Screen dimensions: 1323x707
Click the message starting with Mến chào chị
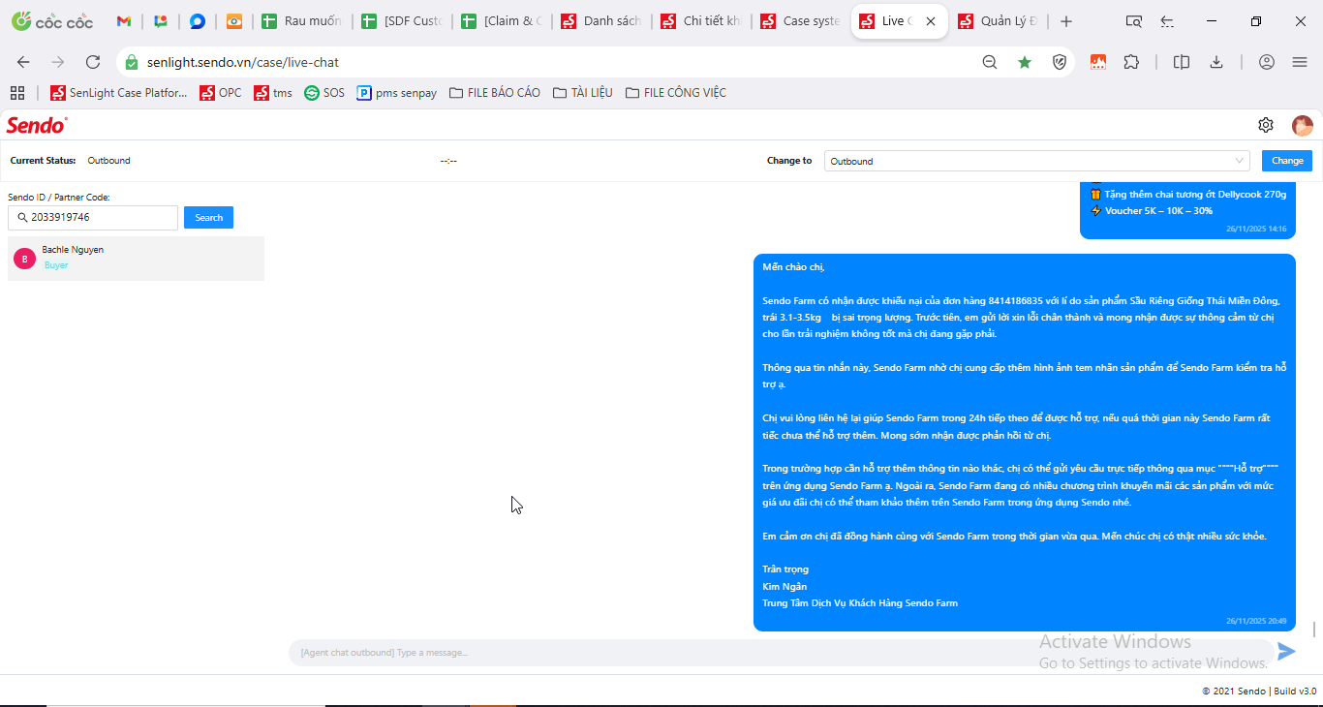coord(1025,443)
